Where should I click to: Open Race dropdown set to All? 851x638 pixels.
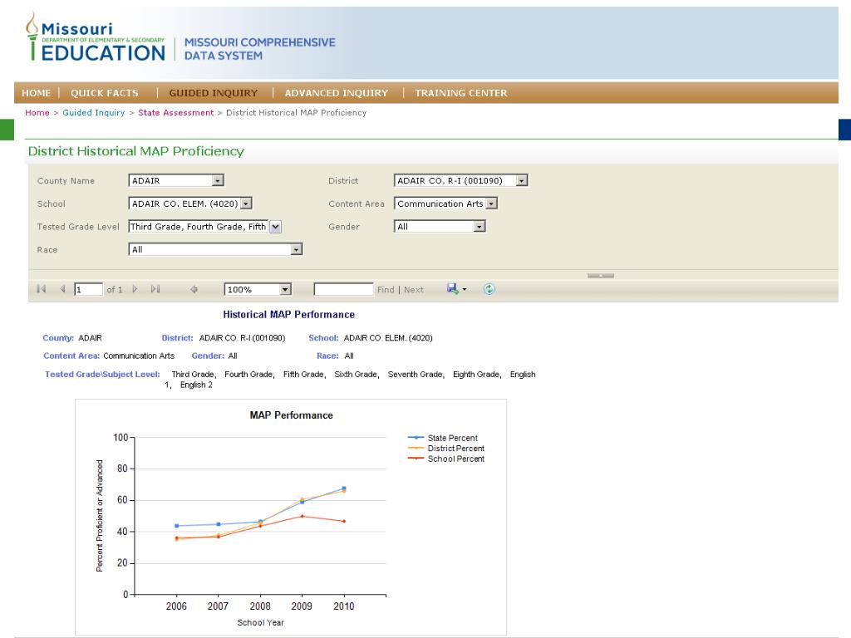pos(215,249)
